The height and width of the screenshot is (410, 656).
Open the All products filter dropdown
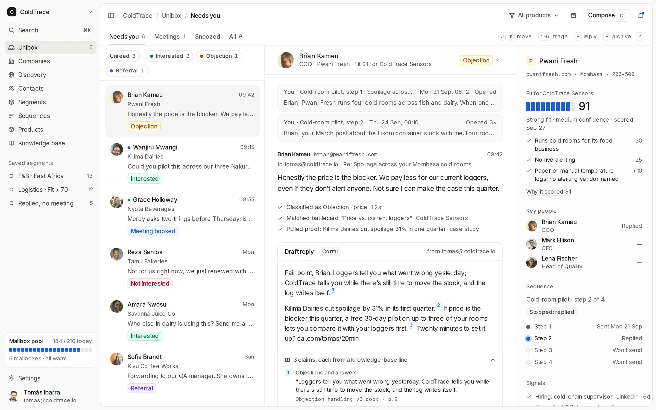534,16
